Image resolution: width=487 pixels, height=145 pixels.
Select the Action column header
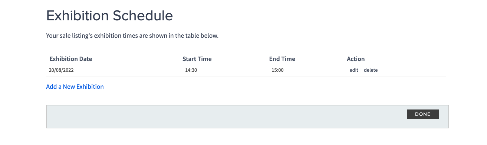356,59
